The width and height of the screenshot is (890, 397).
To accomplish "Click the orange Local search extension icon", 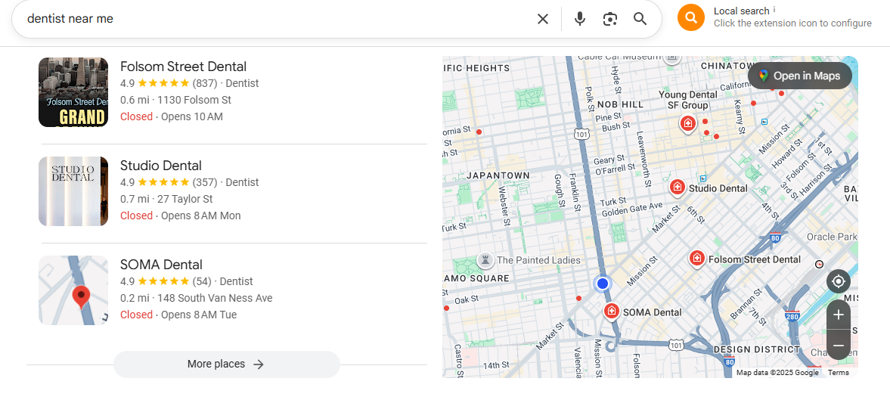I will 691,17.
